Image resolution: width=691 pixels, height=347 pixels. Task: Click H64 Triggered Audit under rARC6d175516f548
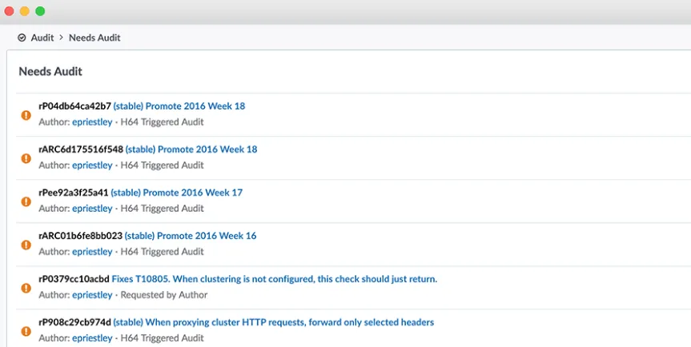[x=163, y=166]
